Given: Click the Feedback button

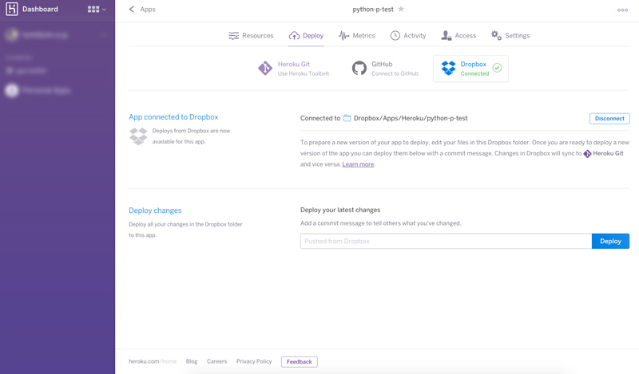Looking at the screenshot, I should pyautogui.click(x=299, y=362).
